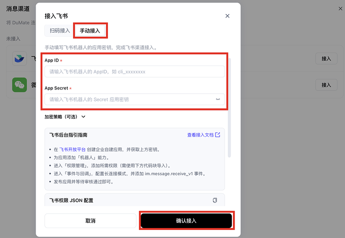The width and height of the screenshot is (345, 238).
Task: Toggle App Secret visibility eye icon
Action: (218, 99)
